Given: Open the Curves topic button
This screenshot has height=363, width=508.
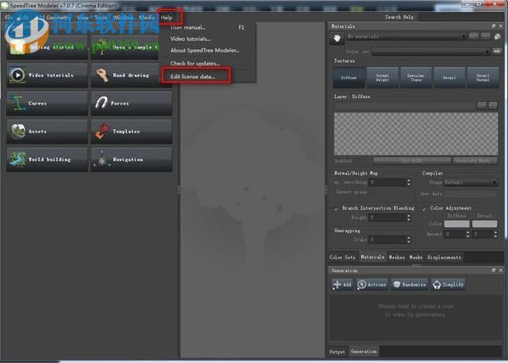Looking at the screenshot, I should (x=47, y=104).
